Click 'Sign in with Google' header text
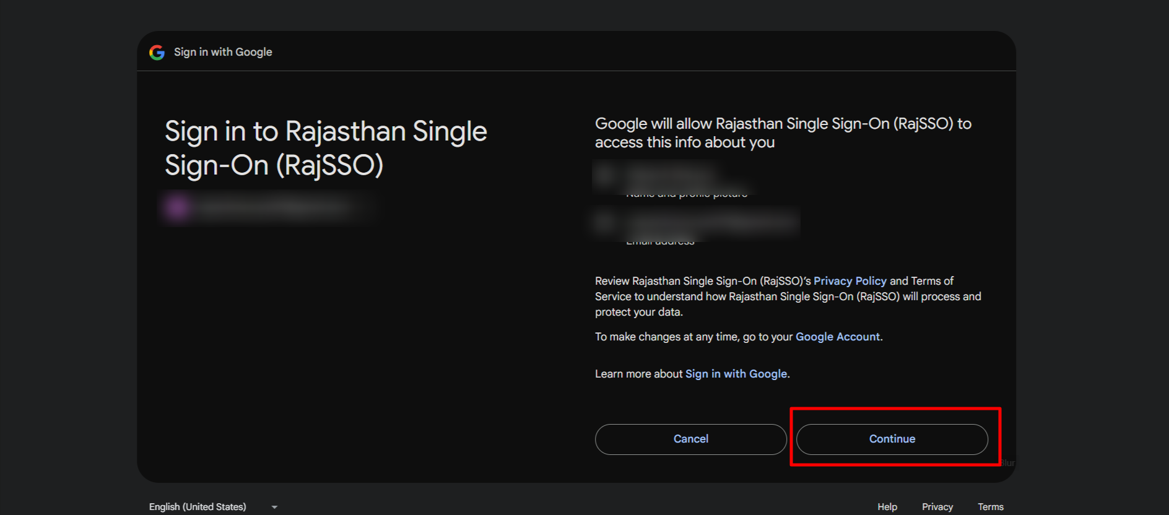The image size is (1169, 515). 223,53
